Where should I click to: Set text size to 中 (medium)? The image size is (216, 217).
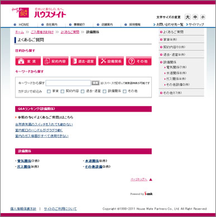195,17
